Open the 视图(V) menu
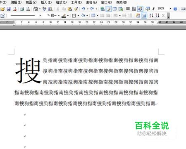This screenshot has width=186, height=149. pos(31,2)
